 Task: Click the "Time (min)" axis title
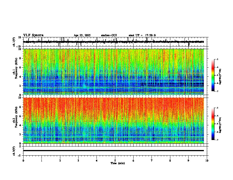[118, 163]
